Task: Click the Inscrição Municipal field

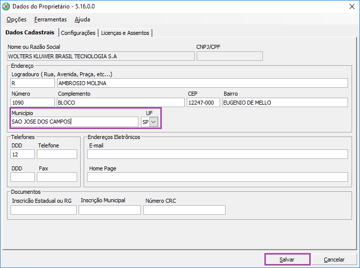Action: tap(110, 210)
